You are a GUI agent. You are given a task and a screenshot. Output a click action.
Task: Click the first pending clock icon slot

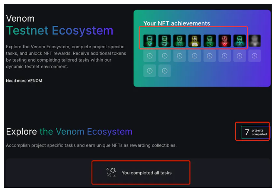coord(150,56)
